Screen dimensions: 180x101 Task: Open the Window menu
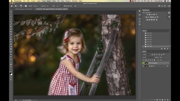click(75, 1)
